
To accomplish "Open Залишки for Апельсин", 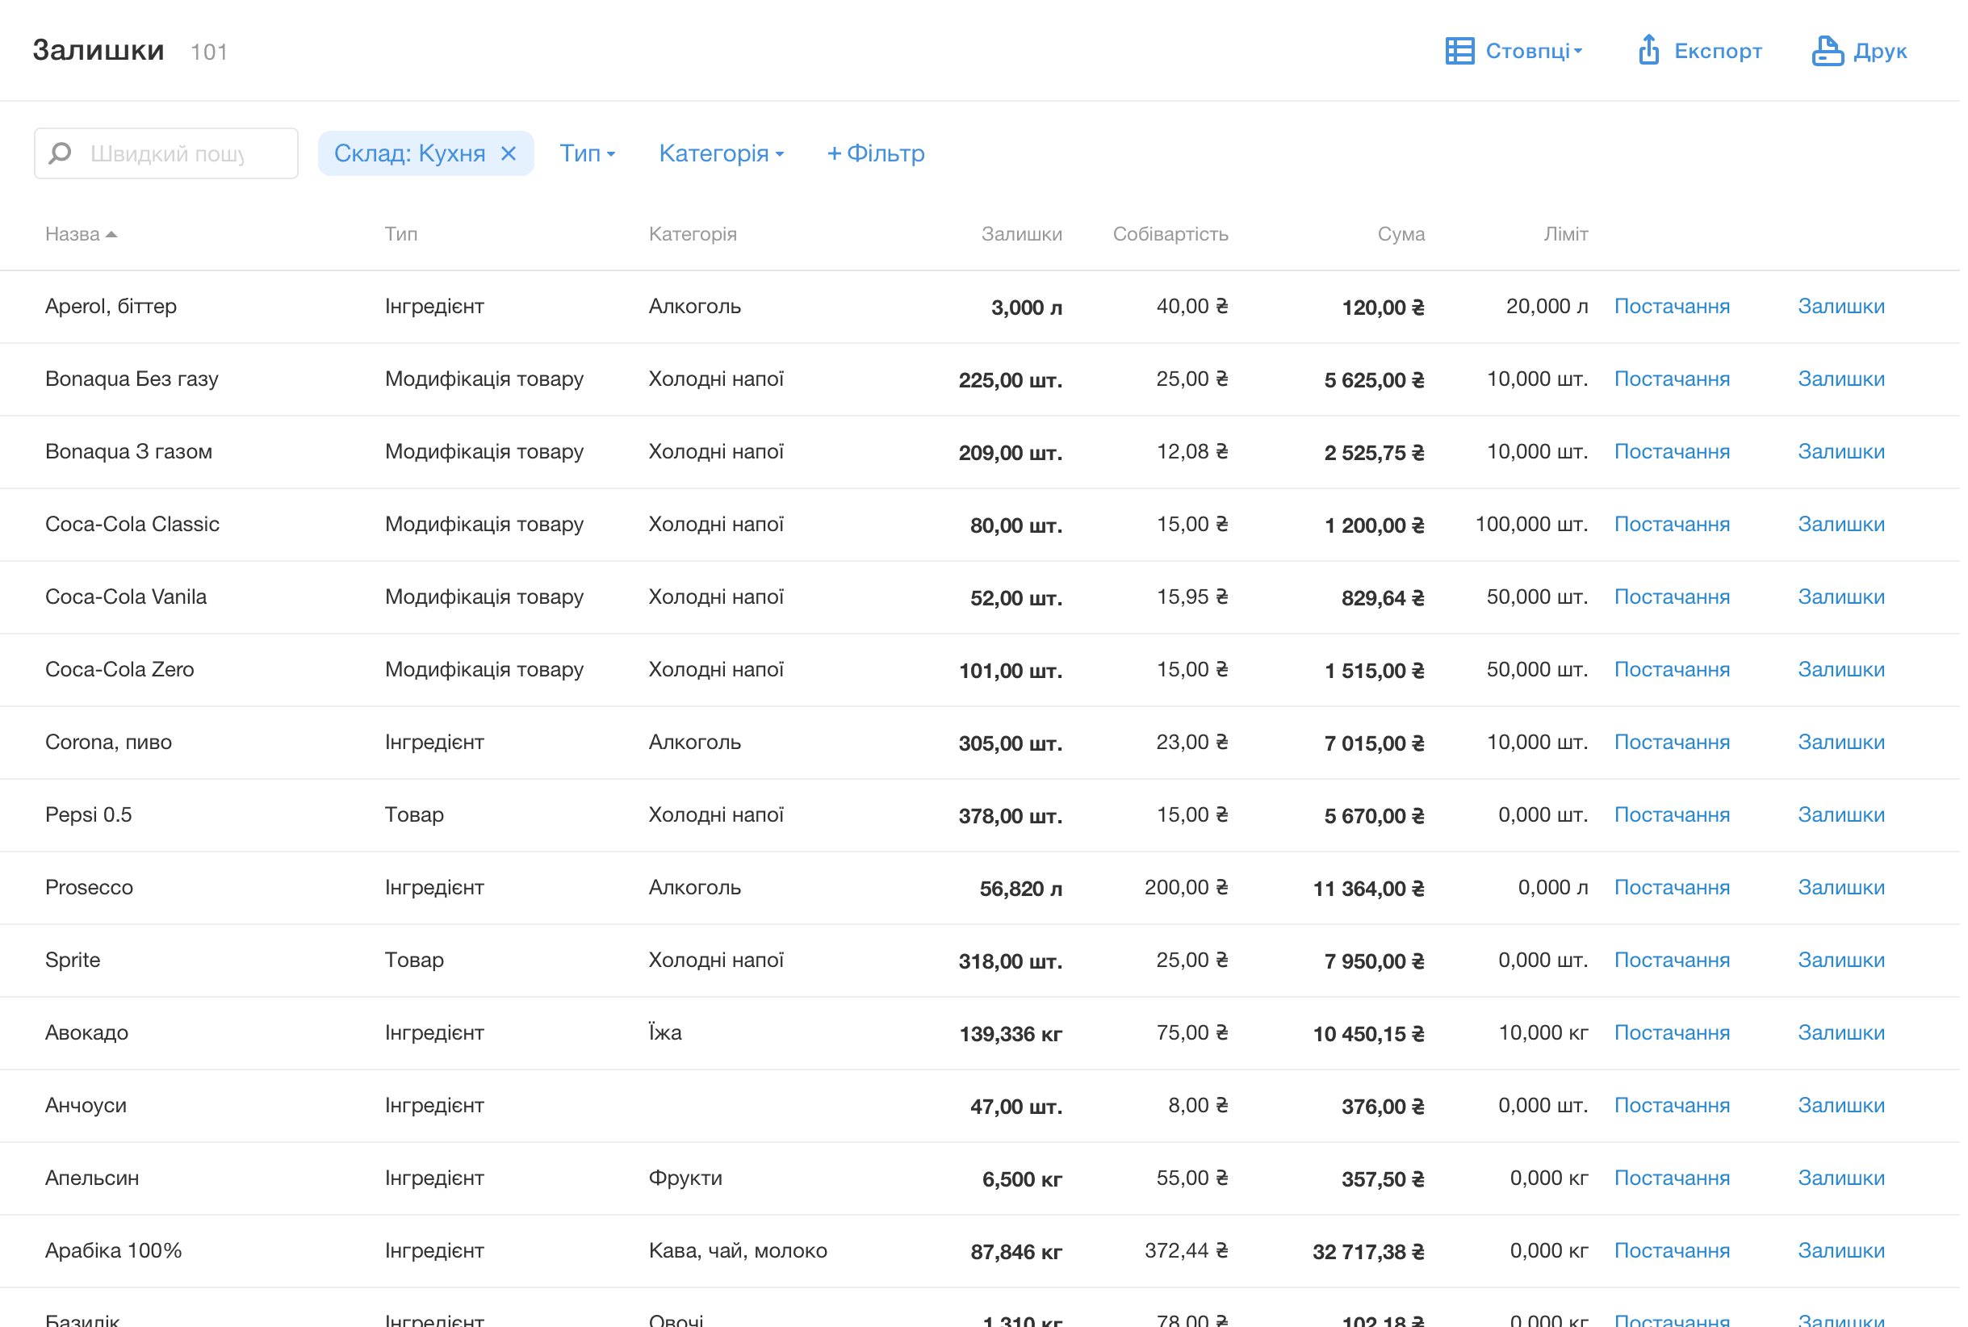I will click(x=1840, y=1180).
